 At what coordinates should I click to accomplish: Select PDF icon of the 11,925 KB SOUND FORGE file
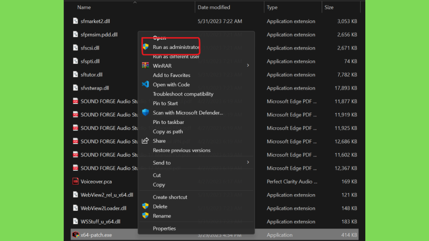point(75,128)
